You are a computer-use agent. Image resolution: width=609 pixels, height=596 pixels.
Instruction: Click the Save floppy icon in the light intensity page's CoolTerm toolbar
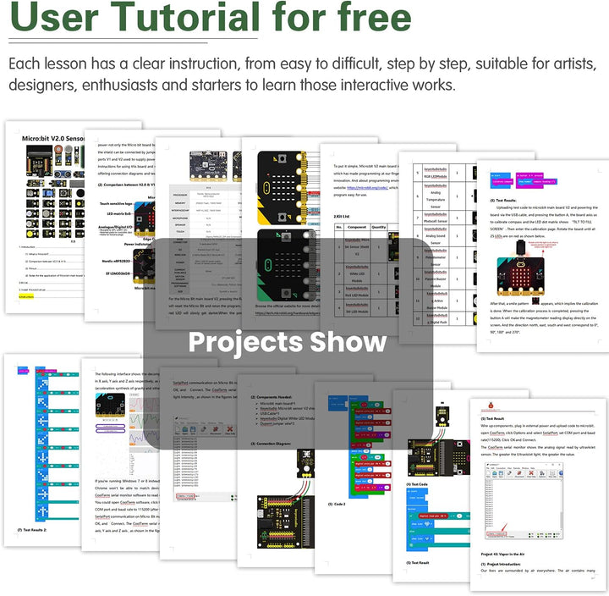click(x=193, y=429)
